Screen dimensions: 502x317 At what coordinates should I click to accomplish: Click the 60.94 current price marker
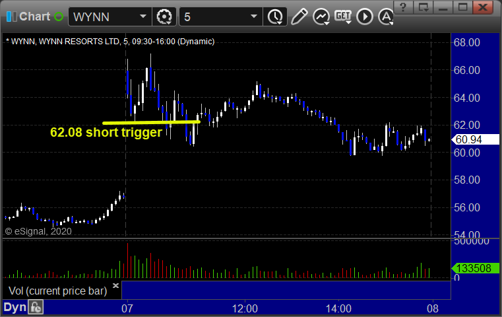475,139
